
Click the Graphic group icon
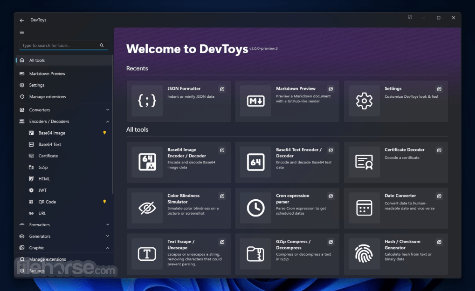click(22, 248)
